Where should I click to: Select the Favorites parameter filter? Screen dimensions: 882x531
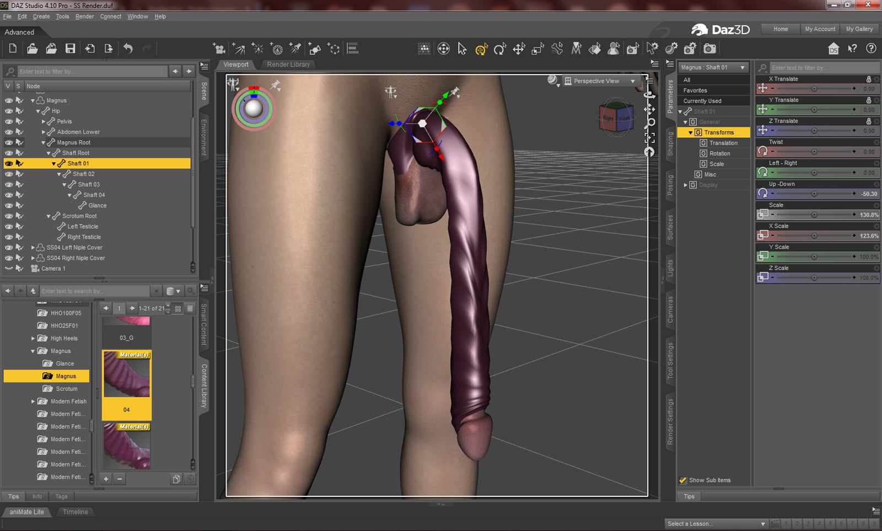click(x=714, y=90)
